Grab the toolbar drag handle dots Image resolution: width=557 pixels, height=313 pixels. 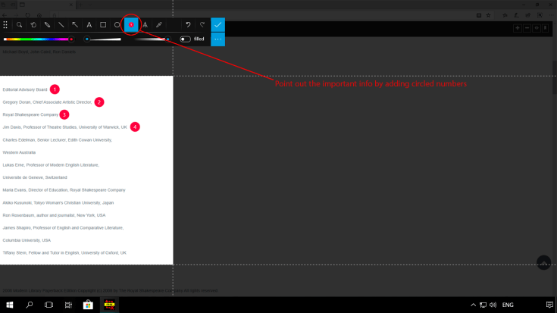click(x=5, y=25)
